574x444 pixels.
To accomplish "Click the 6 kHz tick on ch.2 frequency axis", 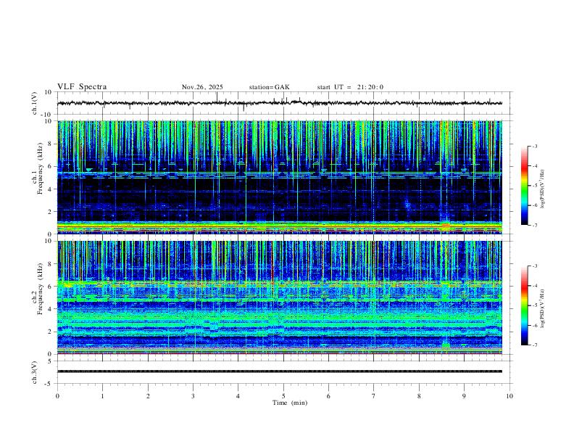I will coord(51,287).
